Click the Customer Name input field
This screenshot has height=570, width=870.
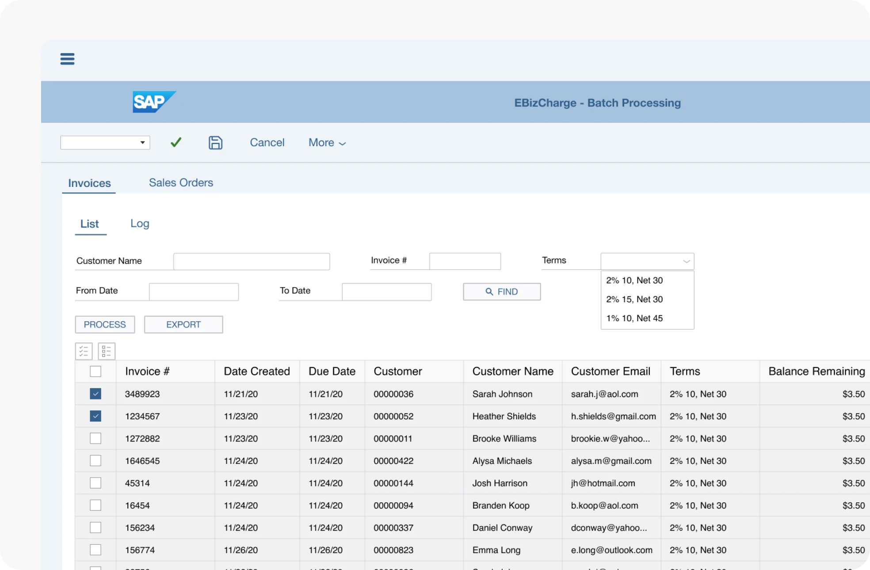pyautogui.click(x=252, y=261)
